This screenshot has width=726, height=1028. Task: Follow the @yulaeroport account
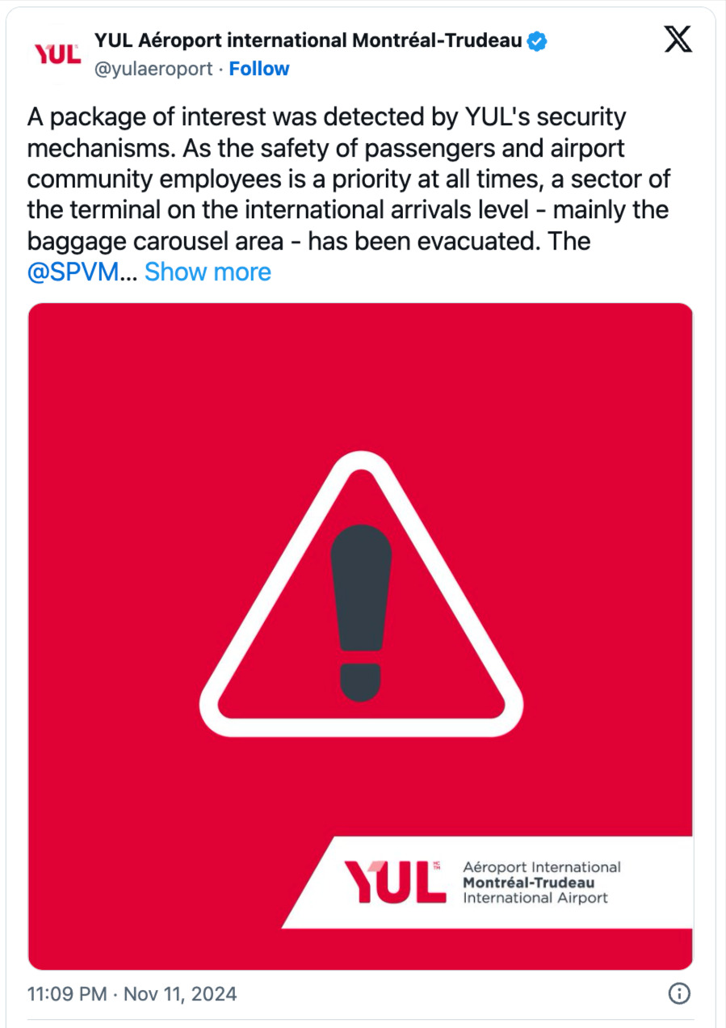click(x=258, y=70)
